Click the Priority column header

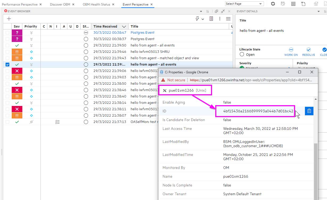31,26
